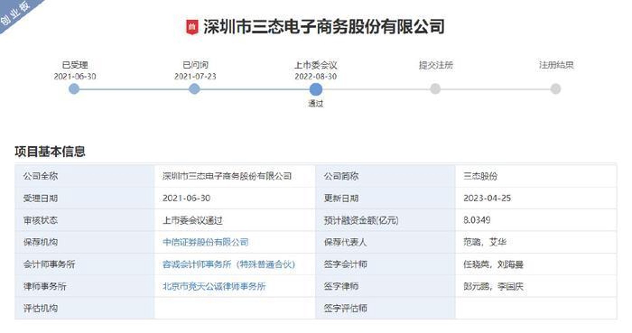The width and height of the screenshot is (632, 333).
Task: Click the 签字评估师 label cell
Action: [x=385, y=308]
